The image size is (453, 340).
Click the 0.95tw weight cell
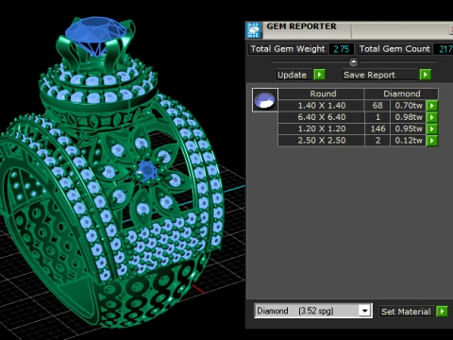409,128
